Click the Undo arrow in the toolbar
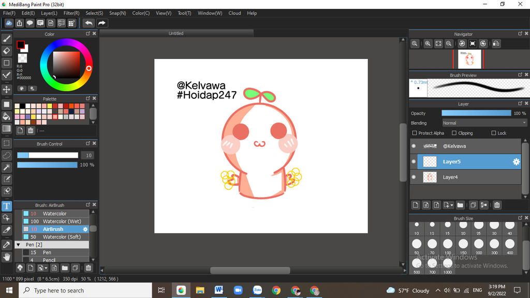This screenshot has width=530, height=298. pyautogui.click(x=89, y=23)
